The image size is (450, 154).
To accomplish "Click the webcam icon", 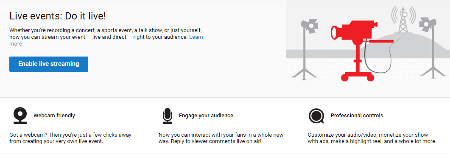I will click(x=20, y=116).
